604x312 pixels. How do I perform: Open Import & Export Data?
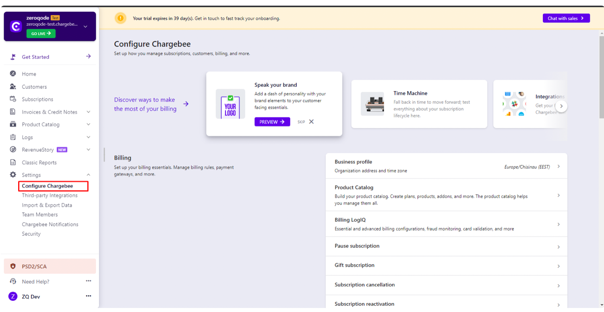point(47,205)
